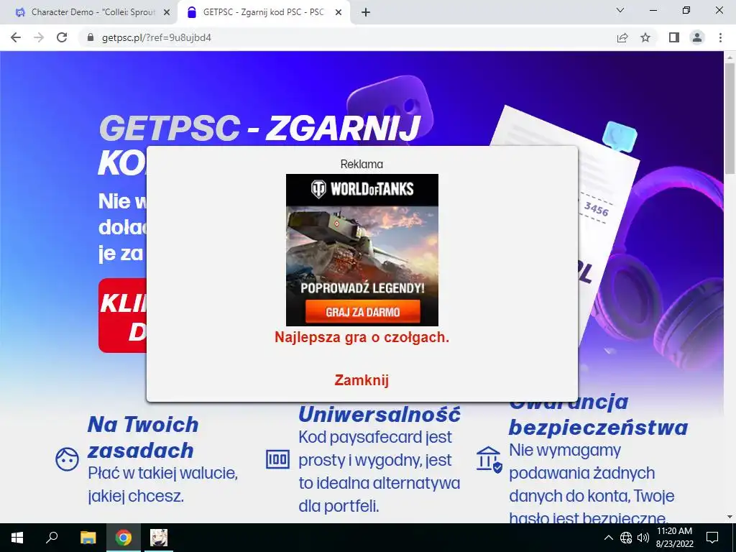
Task: Click the face icon beside Na Twoich zasadach
Action: (x=67, y=459)
